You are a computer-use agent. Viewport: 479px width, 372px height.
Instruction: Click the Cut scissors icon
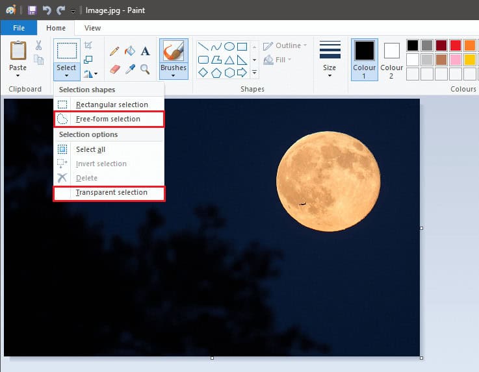[x=38, y=45]
